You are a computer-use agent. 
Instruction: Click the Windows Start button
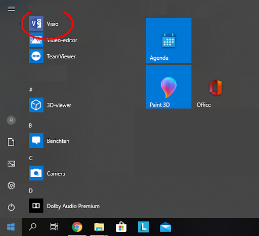(x=11, y=227)
